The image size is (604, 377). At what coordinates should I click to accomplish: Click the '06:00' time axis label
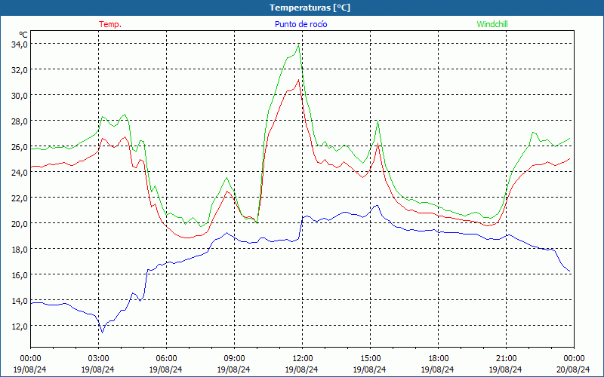[166, 359]
